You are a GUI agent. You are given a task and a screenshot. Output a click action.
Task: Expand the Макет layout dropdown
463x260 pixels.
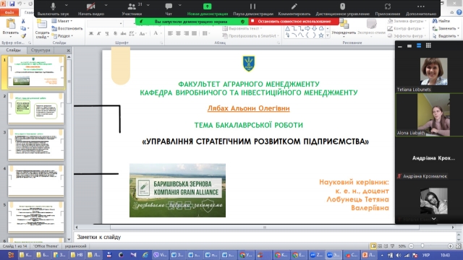pyautogui.click(x=62, y=21)
